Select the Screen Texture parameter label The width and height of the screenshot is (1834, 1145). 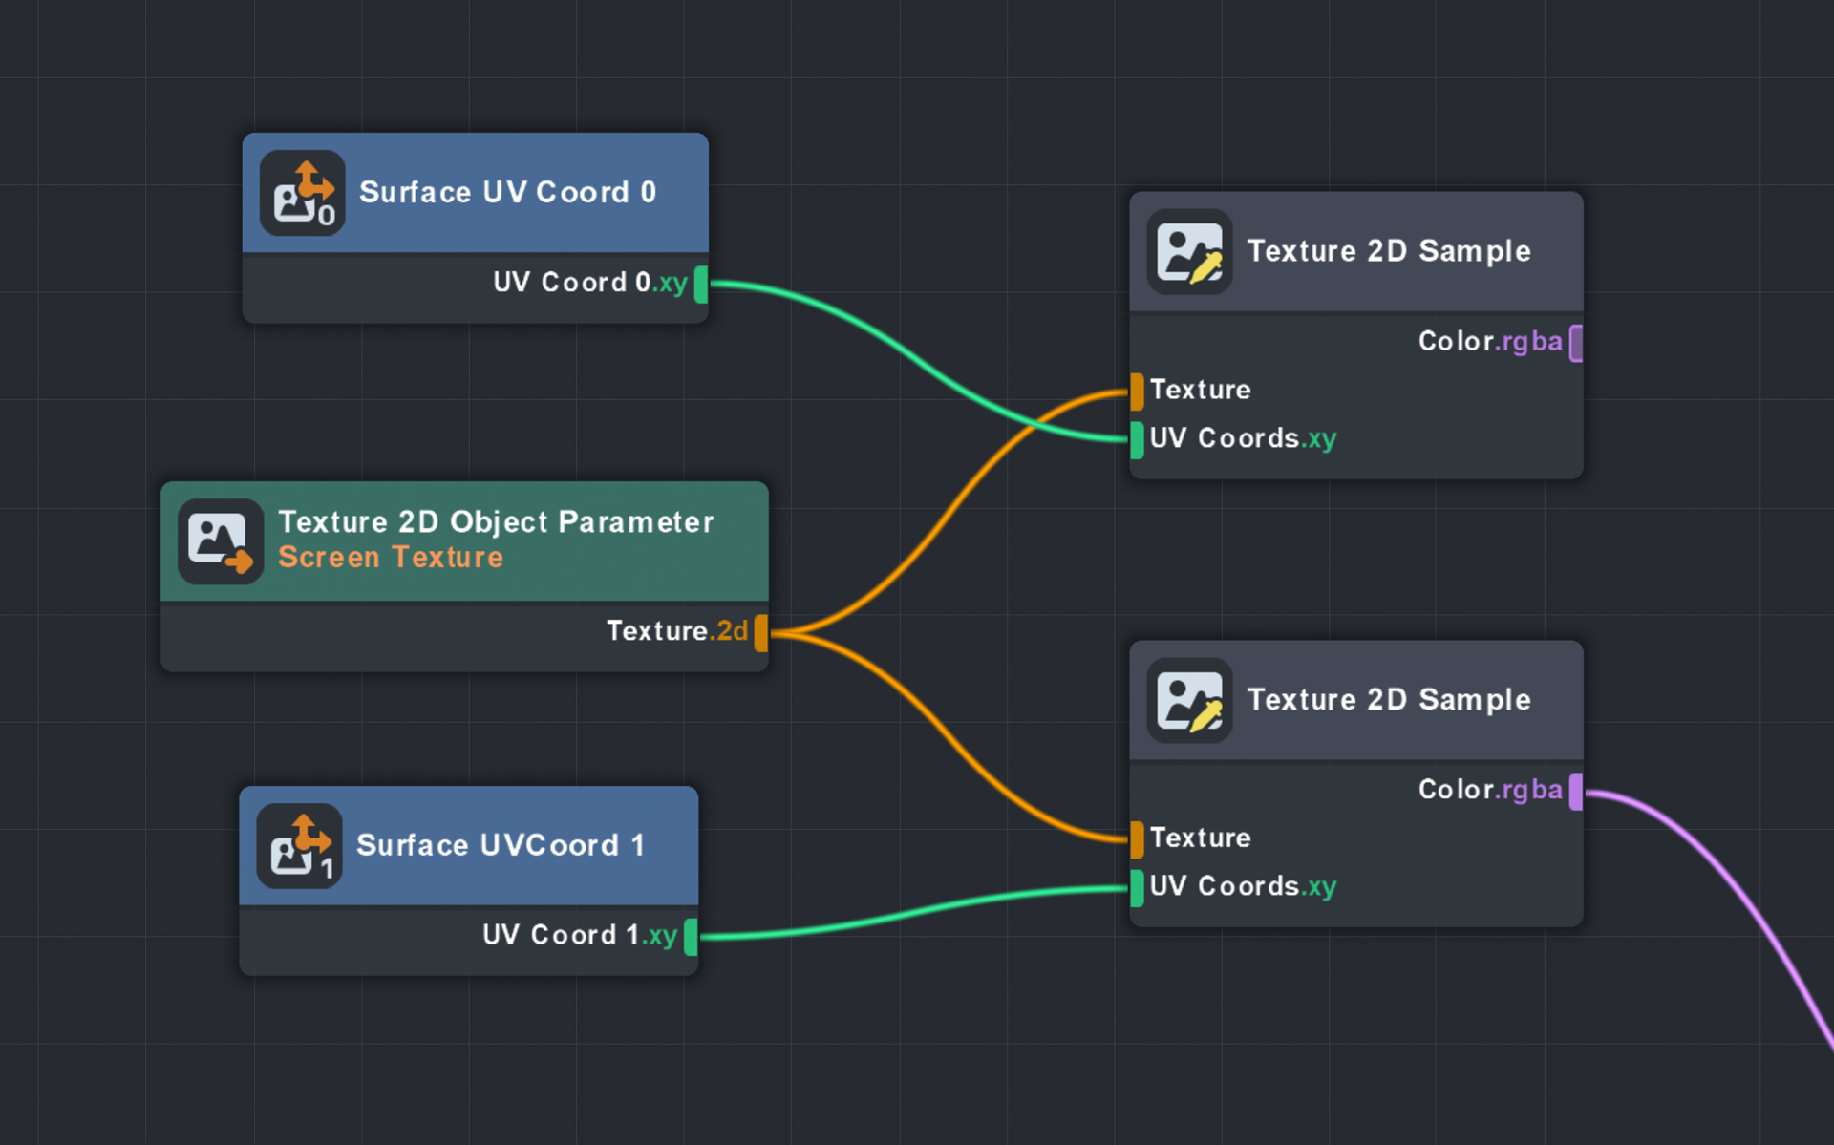click(390, 558)
